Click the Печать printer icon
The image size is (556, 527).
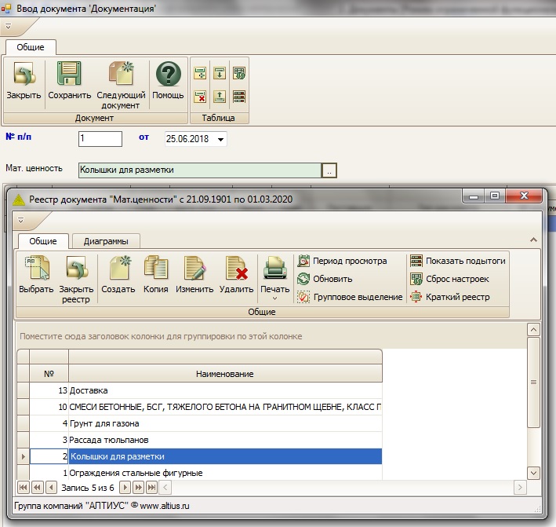(274, 268)
